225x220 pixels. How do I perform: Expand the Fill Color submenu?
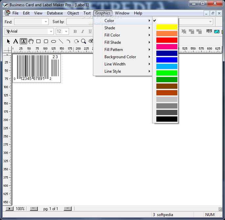pyautogui.click(x=123, y=35)
